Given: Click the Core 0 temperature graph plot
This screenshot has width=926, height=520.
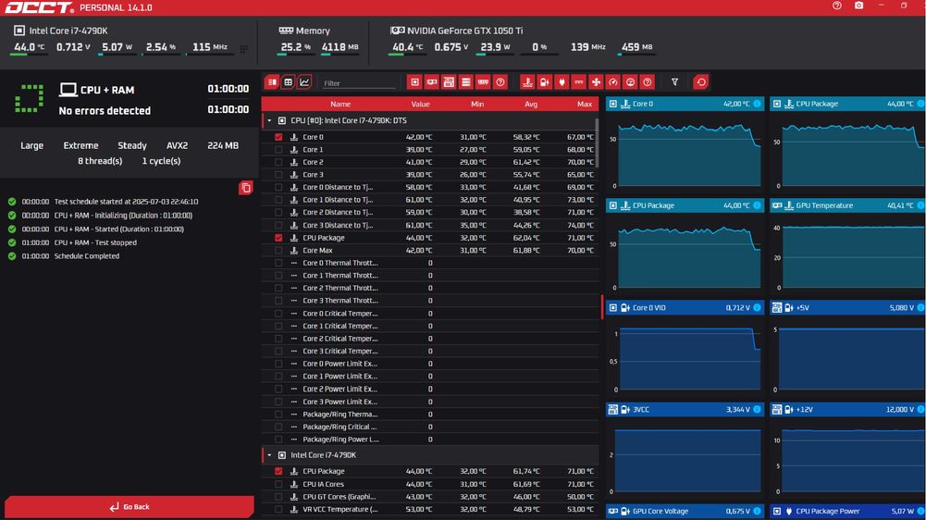Looking at the screenshot, I should 688,155.
